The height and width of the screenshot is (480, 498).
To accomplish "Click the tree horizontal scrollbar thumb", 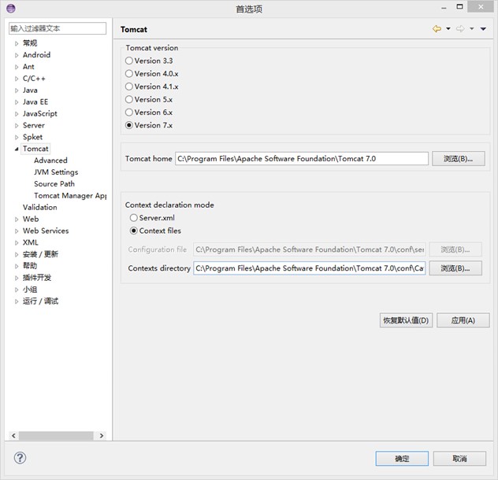I will (56, 436).
